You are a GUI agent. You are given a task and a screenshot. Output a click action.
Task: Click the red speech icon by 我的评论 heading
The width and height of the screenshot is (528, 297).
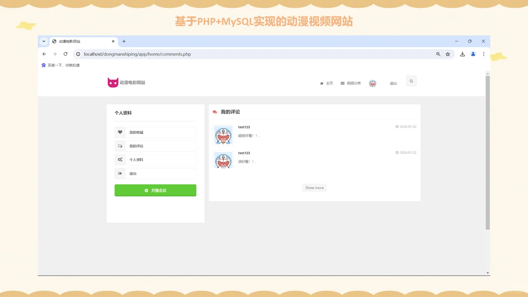pos(215,111)
